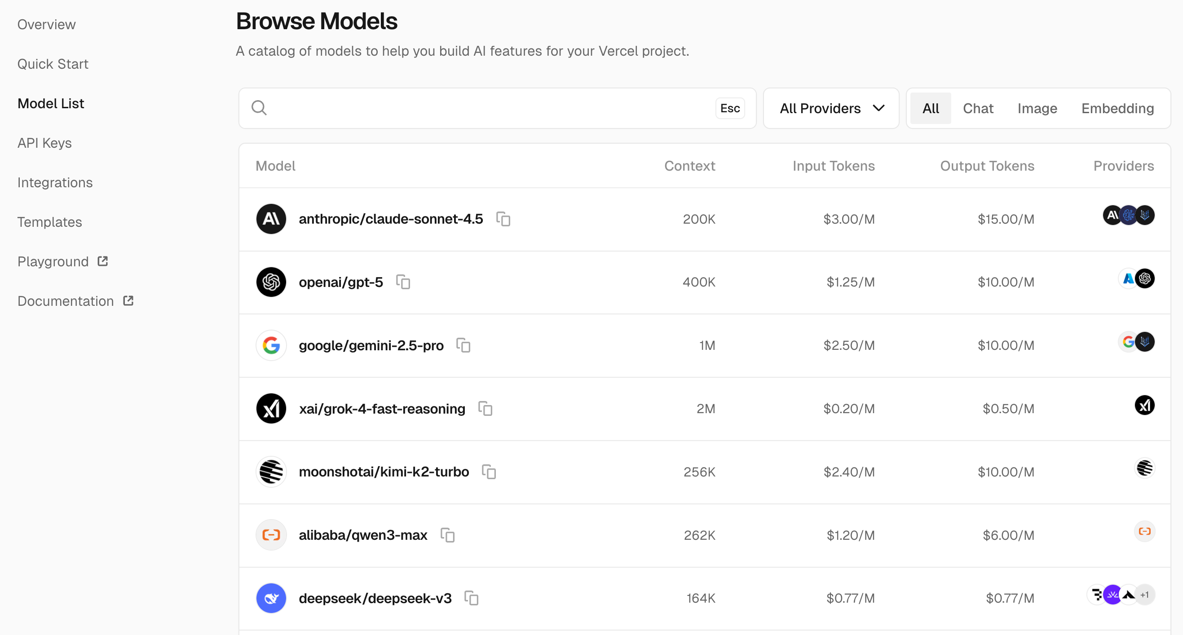Click the DeepSeek whale logo
This screenshot has width=1183, height=635.
point(271,598)
